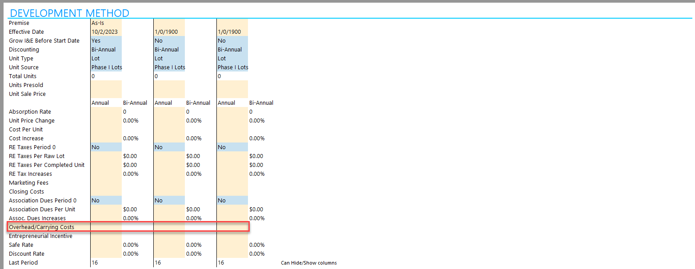Image resolution: width=695 pixels, height=269 pixels.
Task: Select the Cost Per Unit row label
Action: click(26, 129)
